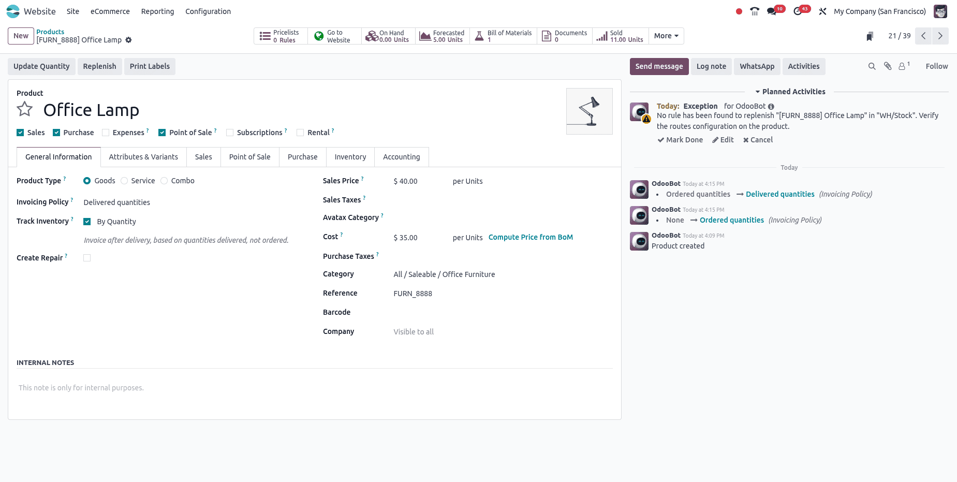Image resolution: width=957 pixels, height=482 pixels.
Task: Open the conversations message icon
Action: (772, 11)
